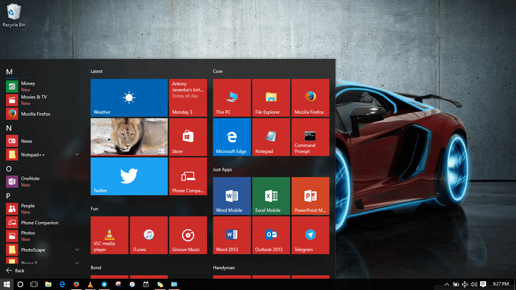Launch Money from the app list
Viewport: 516px width, 290px height.
43,86
